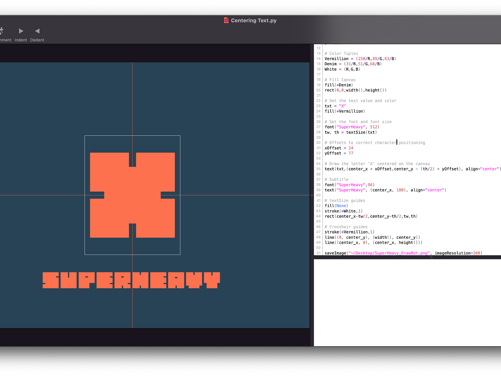The image size is (501, 376).
Task: Click the saveImage line of code
Action: pyautogui.click(x=403, y=253)
